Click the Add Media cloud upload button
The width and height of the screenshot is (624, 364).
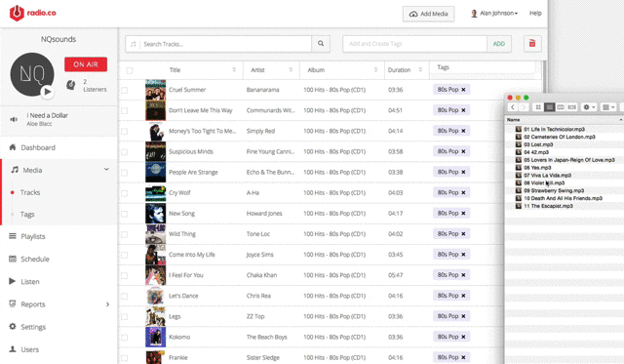click(429, 14)
